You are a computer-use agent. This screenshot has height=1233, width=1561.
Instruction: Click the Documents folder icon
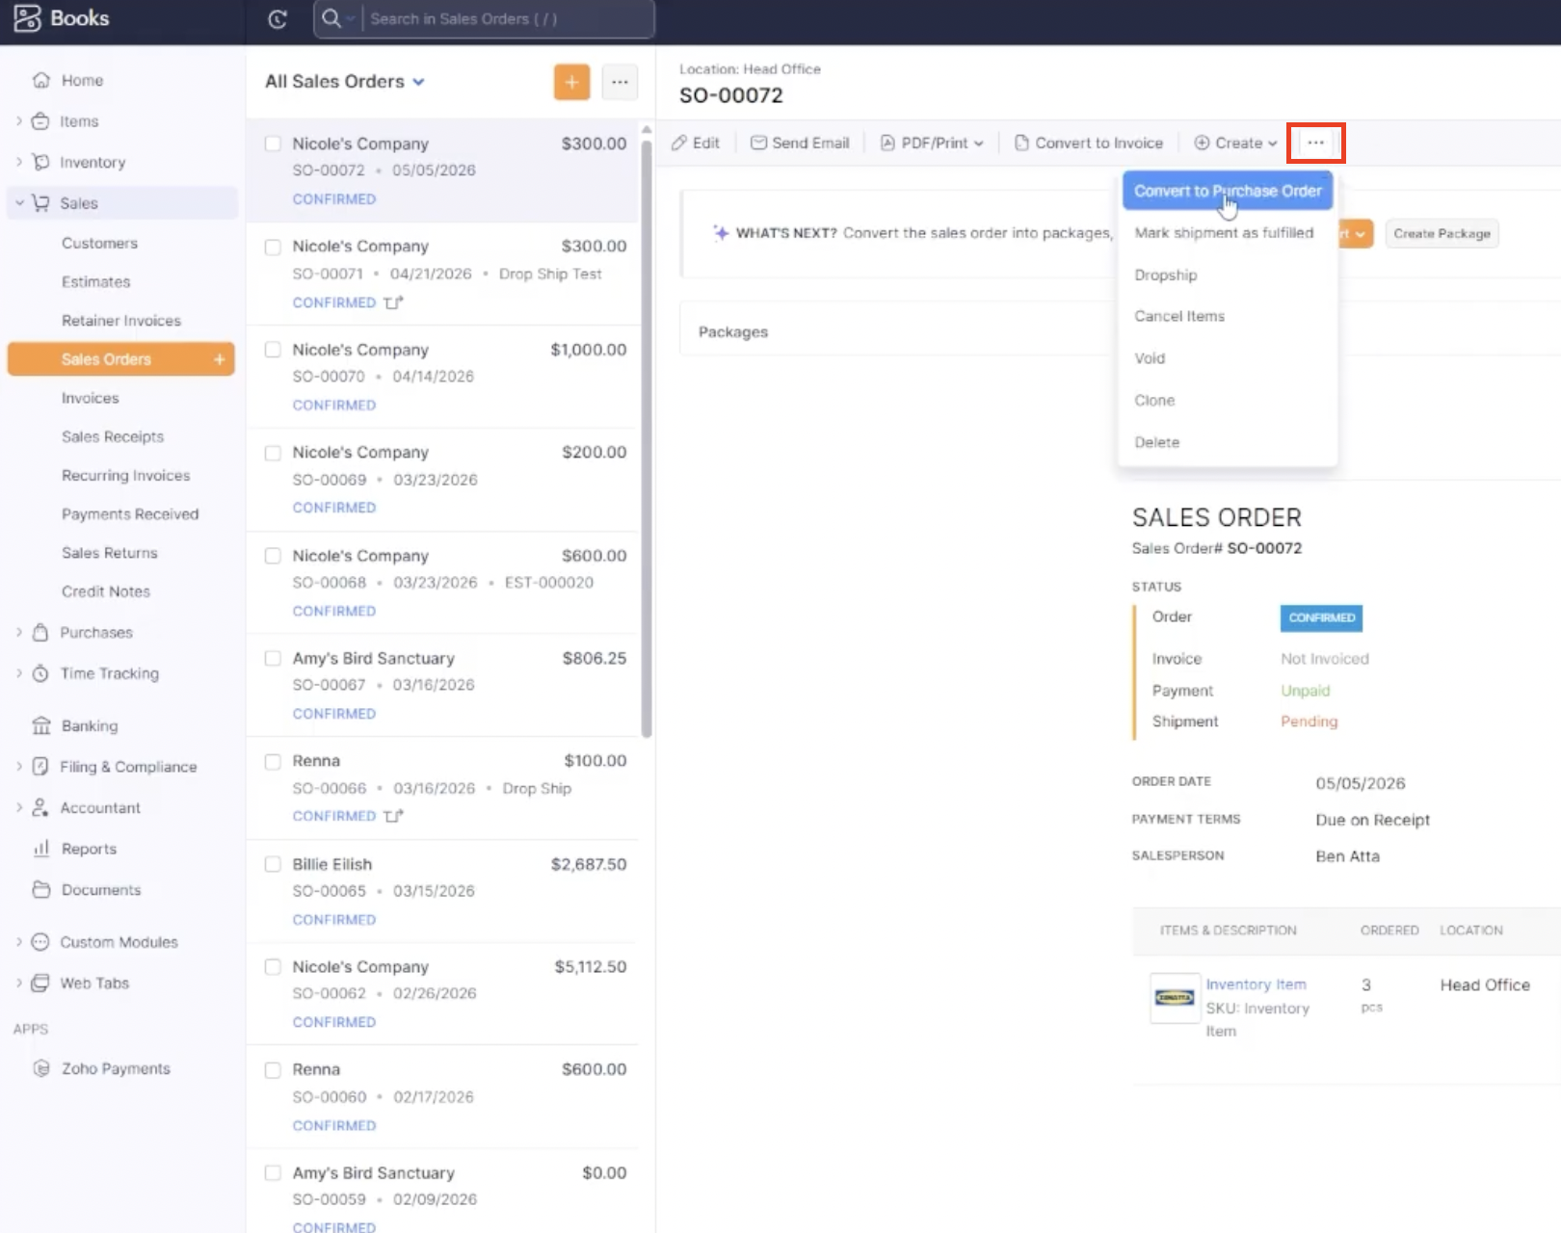(40, 889)
